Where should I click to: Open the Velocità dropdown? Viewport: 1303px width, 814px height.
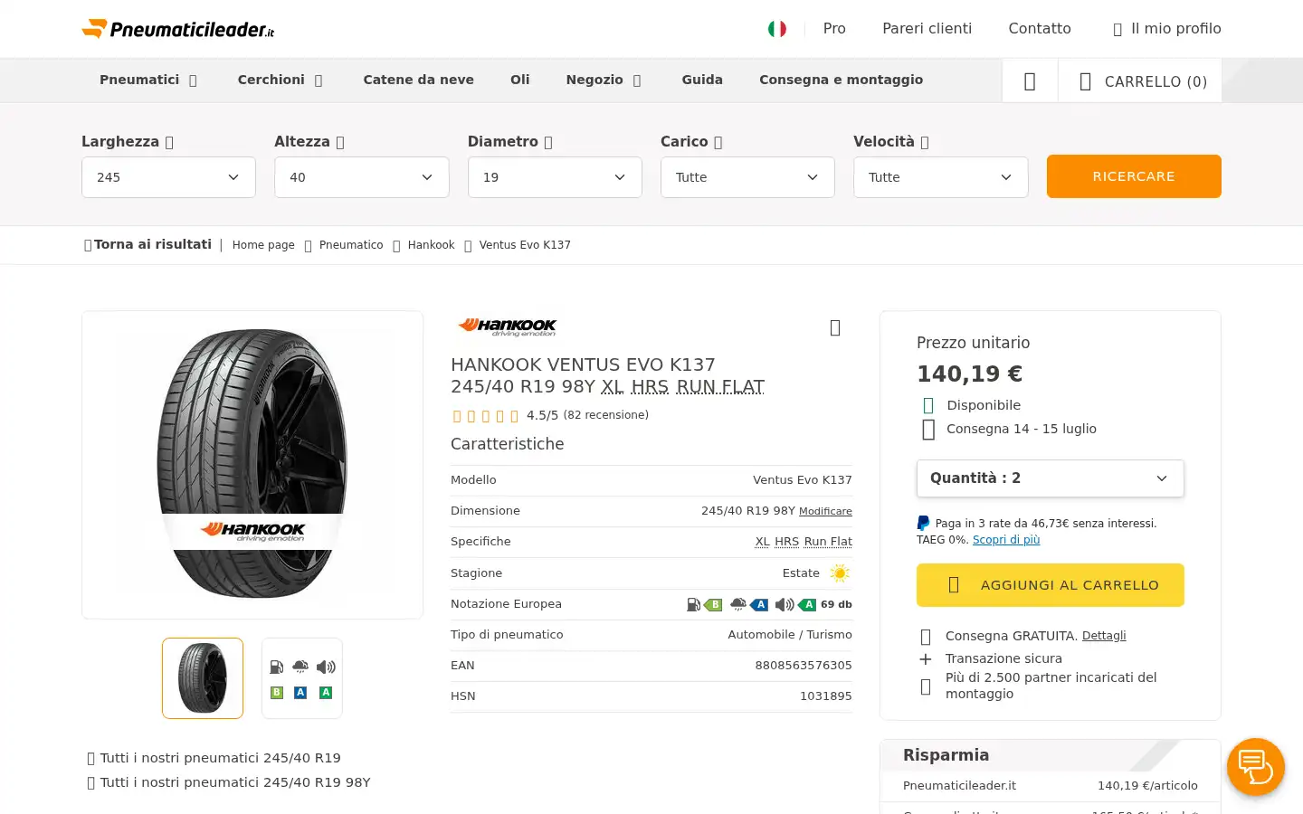pos(940,177)
